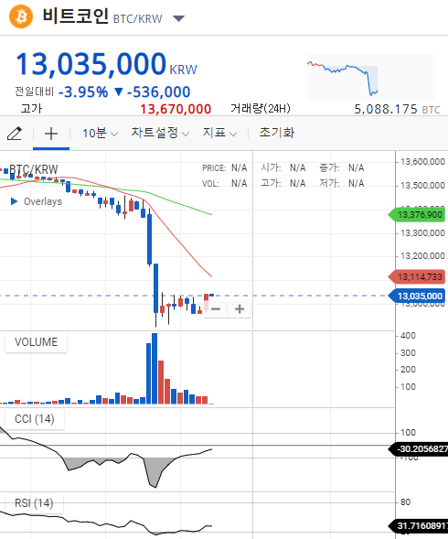Click the -3.95% change value
Viewport: 448px width, 539px height.
coord(83,92)
